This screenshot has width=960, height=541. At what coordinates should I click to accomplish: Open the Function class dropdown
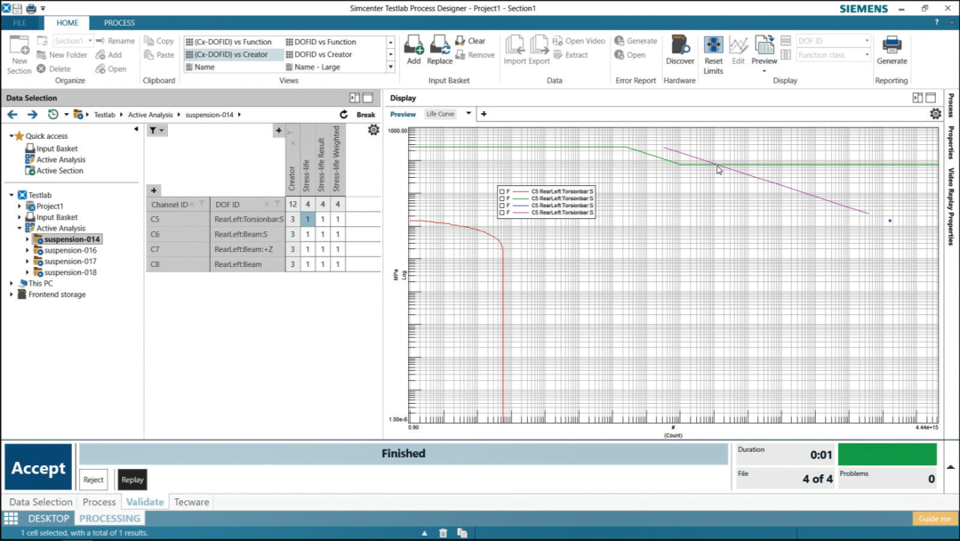point(867,55)
